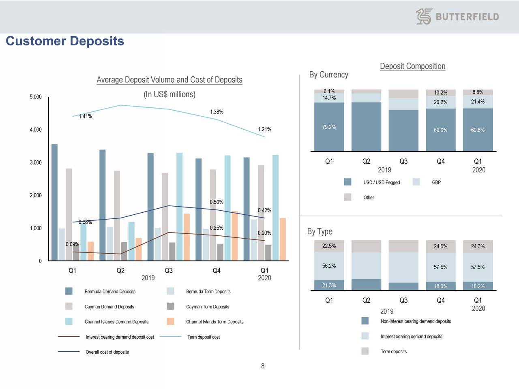Select the USD / USD Pegged legend marker
This screenshot has height=389, width=519.
pyautogui.click(x=347, y=182)
